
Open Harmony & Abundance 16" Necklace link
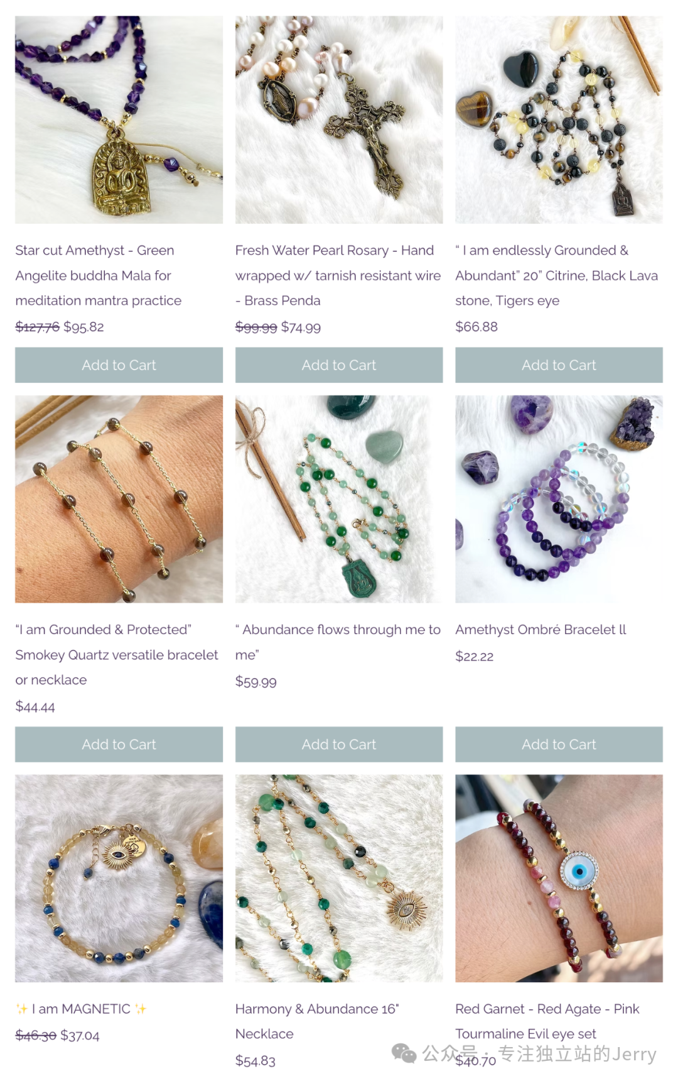(x=317, y=1021)
